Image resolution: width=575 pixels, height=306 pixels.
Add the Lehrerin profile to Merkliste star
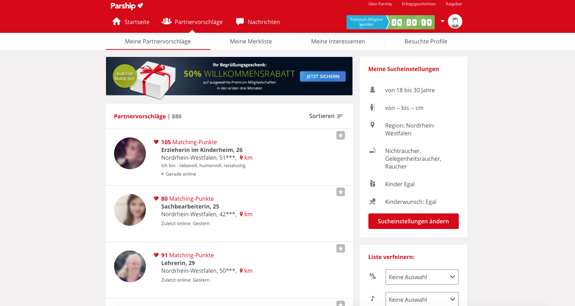tap(340, 248)
